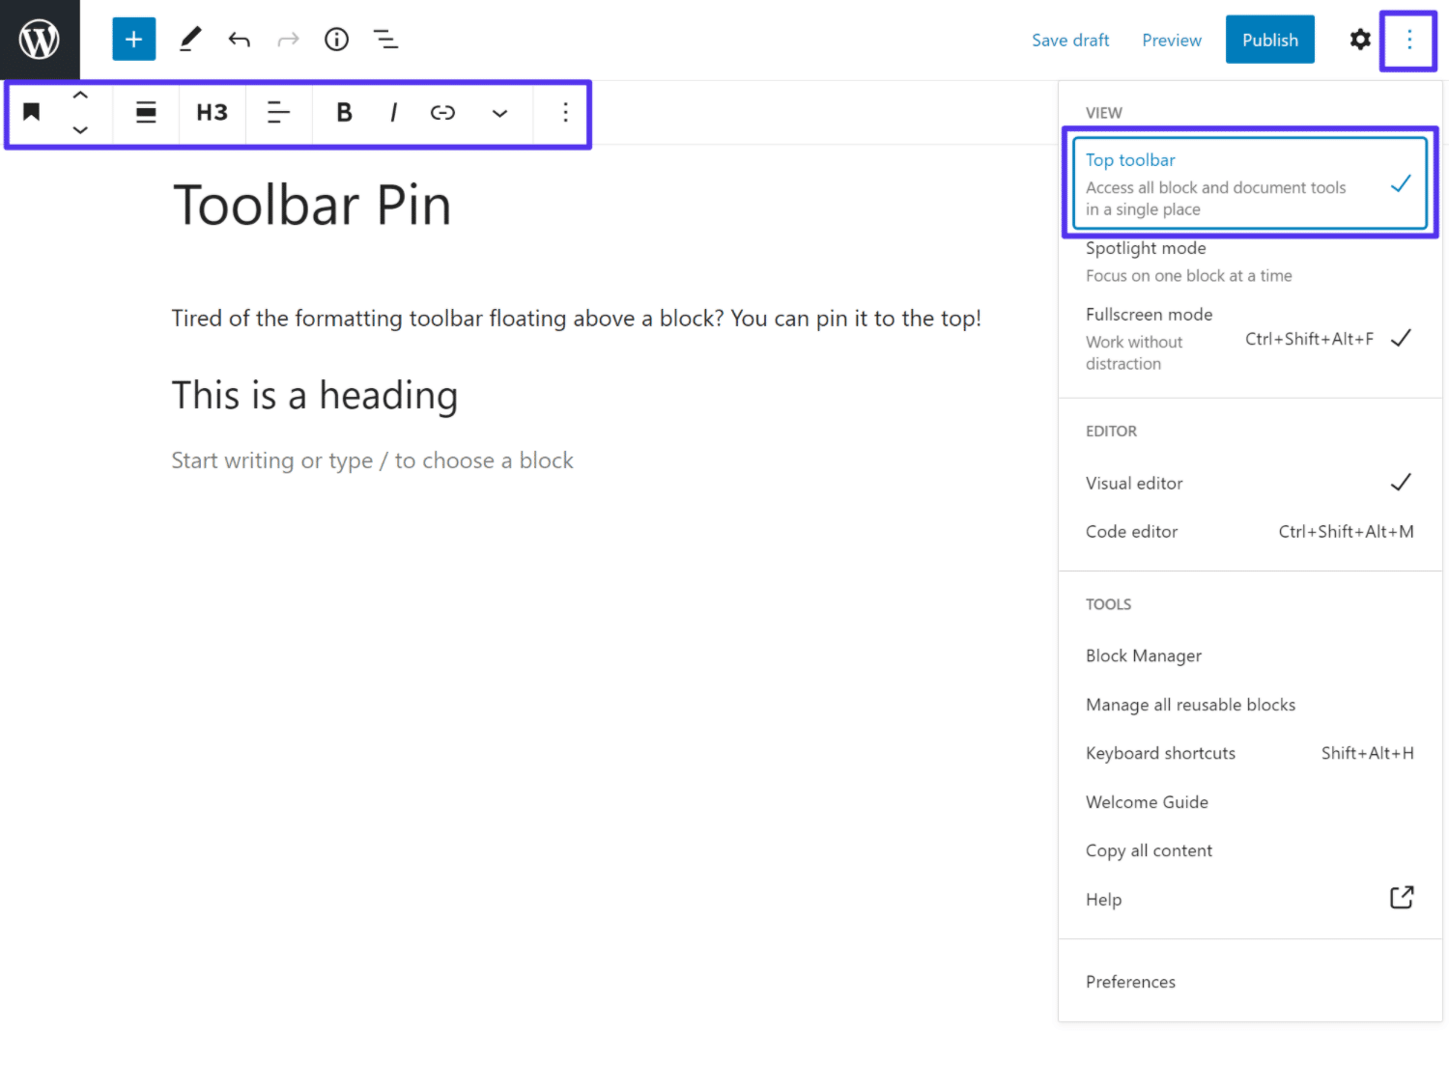The width and height of the screenshot is (1449, 1087).
Task: Click the WordPress logo
Action: point(39,39)
